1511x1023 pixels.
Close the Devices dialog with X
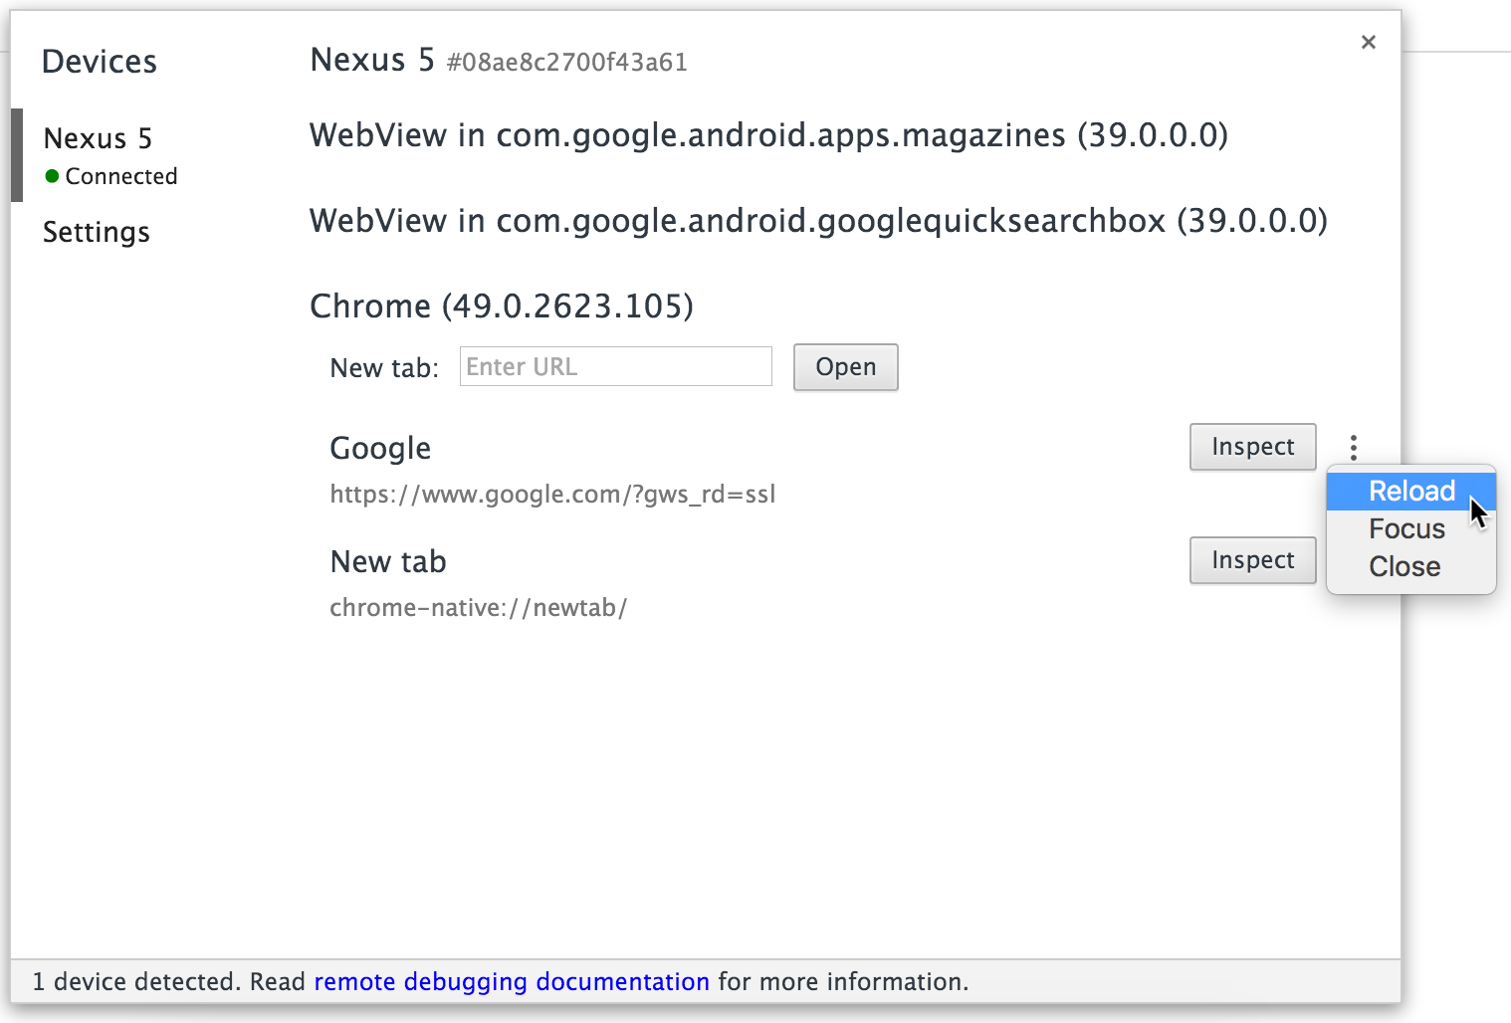[x=1369, y=42]
